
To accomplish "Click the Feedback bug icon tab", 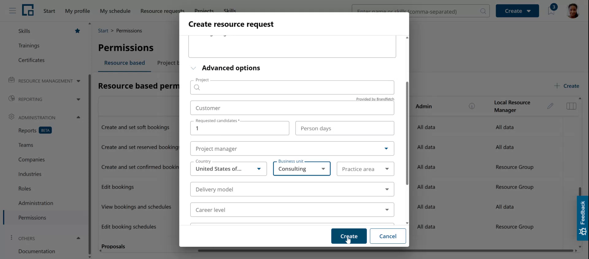I will tap(583, 218).
